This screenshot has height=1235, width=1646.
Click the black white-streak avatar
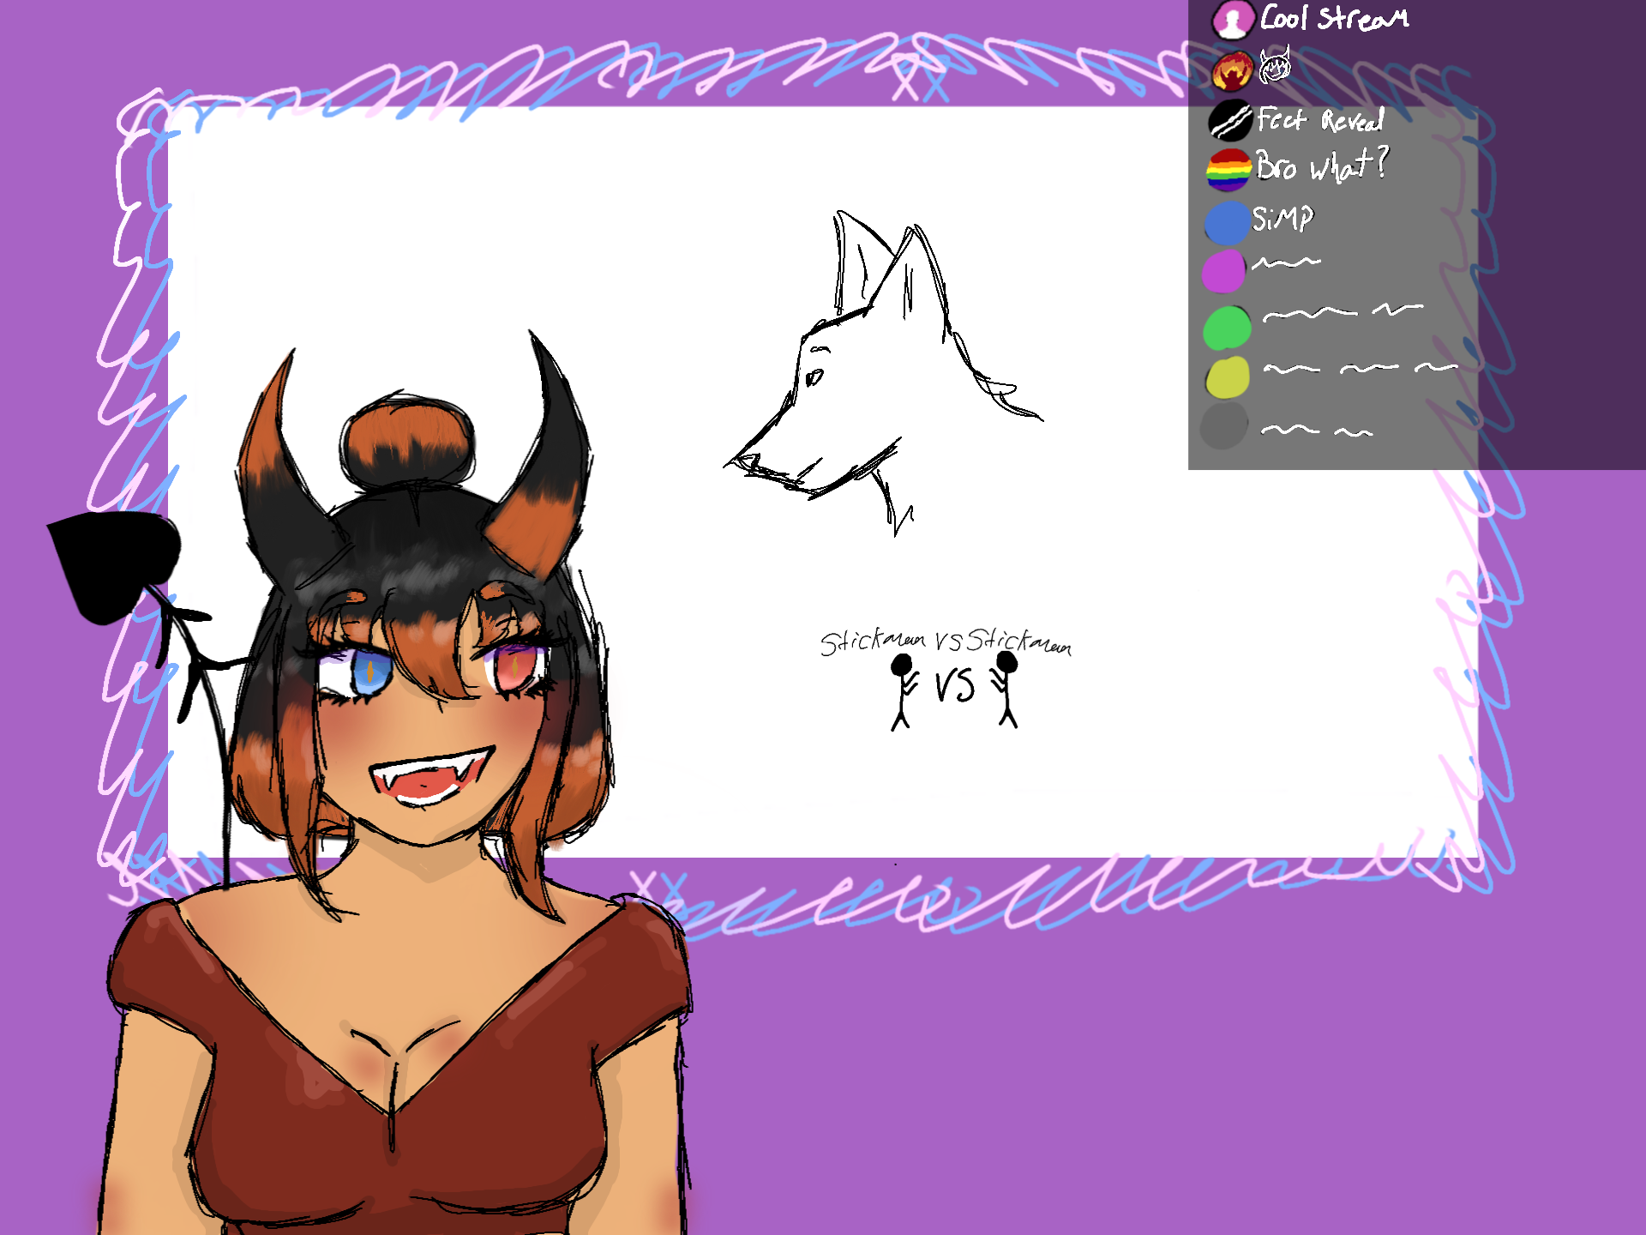point(1230,120)
